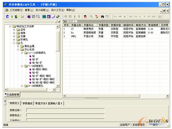
Task: Select the 钻-粗铰-精铰 tree item
Action: click(40, 69)
